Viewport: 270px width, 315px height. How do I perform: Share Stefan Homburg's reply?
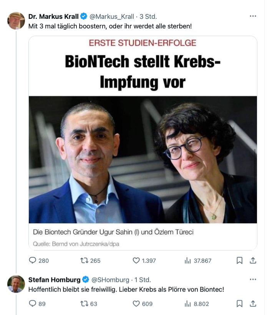click(253, 303)
